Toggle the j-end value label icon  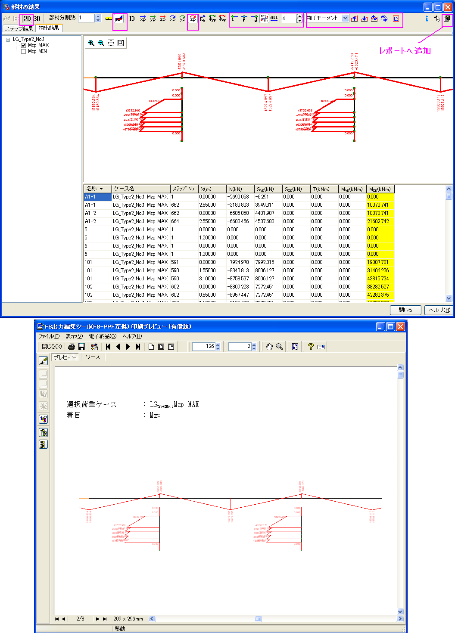(x=254, y=19)
